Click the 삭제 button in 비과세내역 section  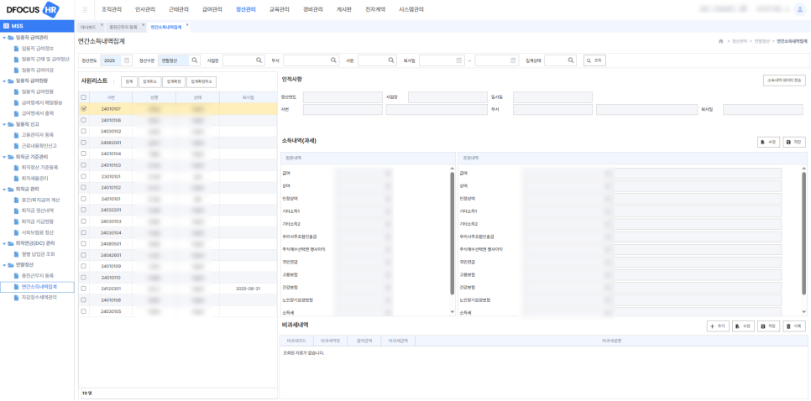click(x=795, y=326)
